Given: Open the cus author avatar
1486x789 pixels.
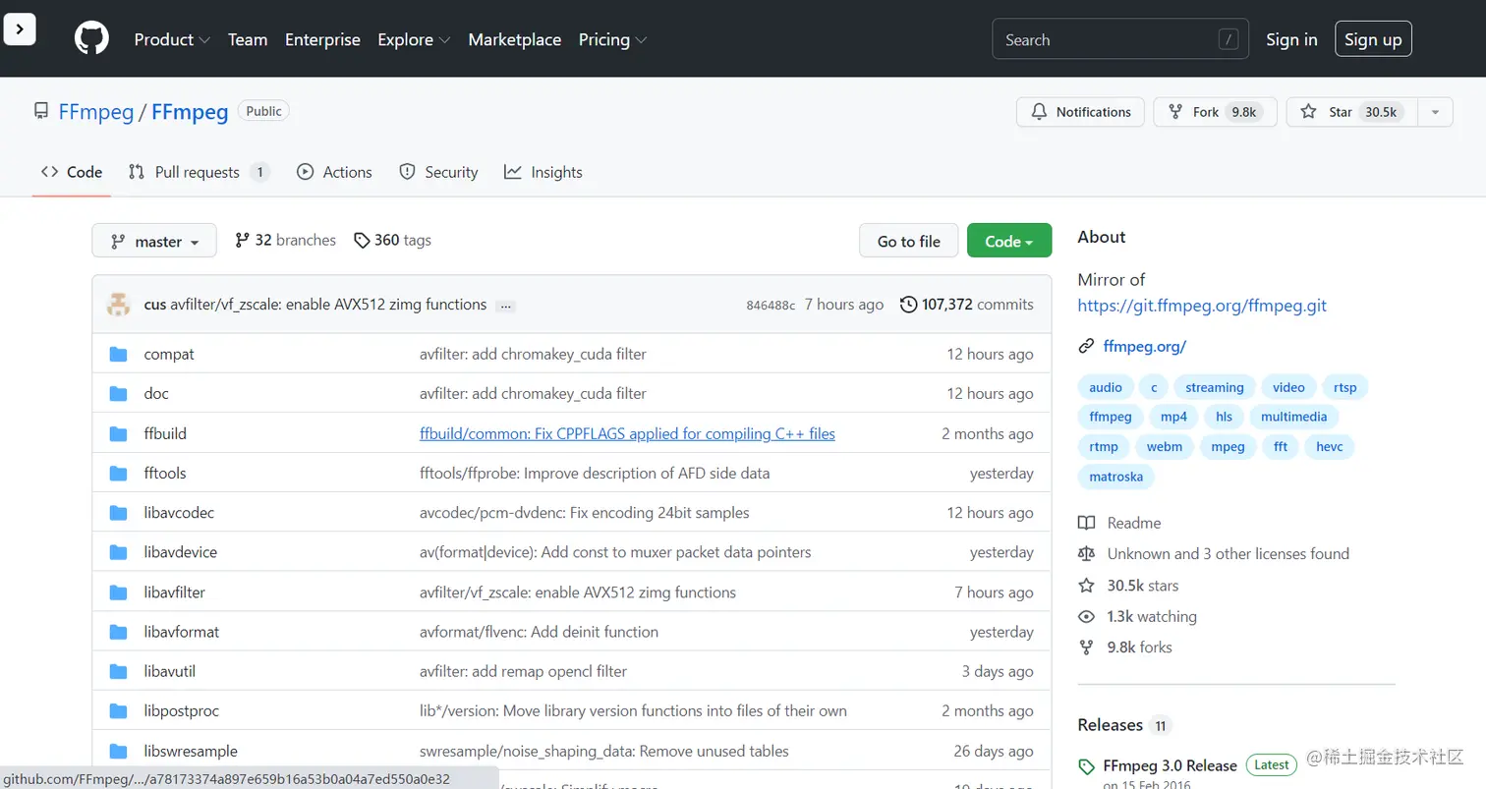Looking at the screenshot, I should pyautogui.click(x=119, y=305).
